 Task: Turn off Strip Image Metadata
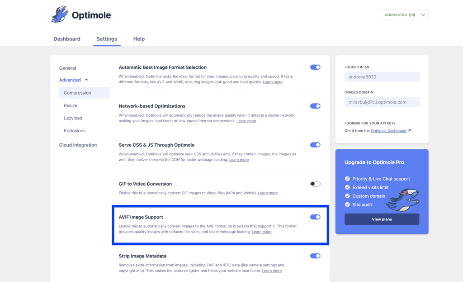click(x=315, y=255)
